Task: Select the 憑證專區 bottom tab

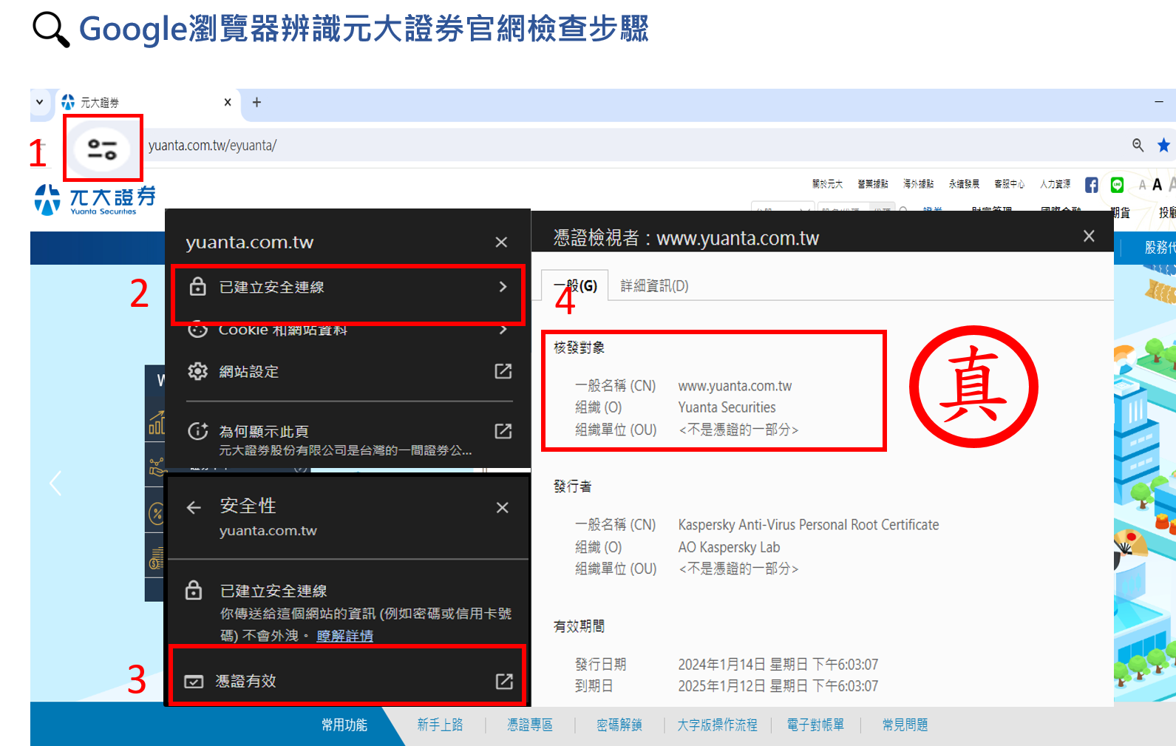Action: pyautogui.click(x=530, y=725)
